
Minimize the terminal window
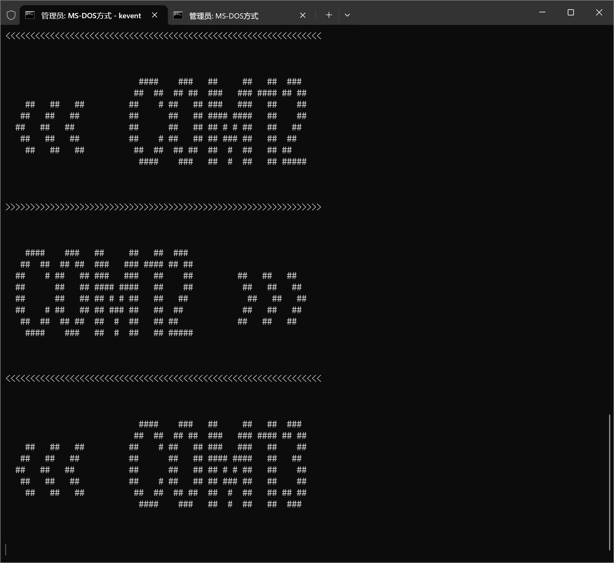pyautogui.click(x=542, y=12)
